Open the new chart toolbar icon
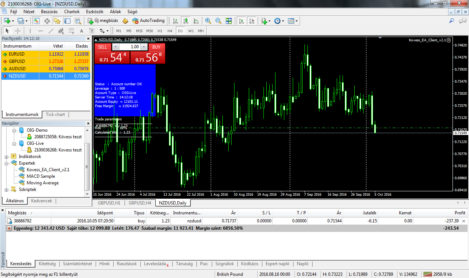Image resolution: width=469 pixels, height=278 pixels. click(7, 21)
